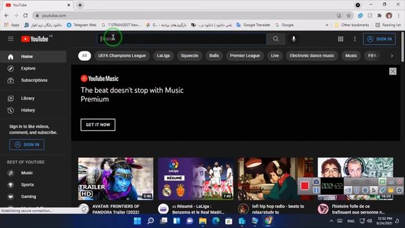This screenshot has height=228, width=405.
Task: Select the Music filter chip
Action: click(351, 56)
